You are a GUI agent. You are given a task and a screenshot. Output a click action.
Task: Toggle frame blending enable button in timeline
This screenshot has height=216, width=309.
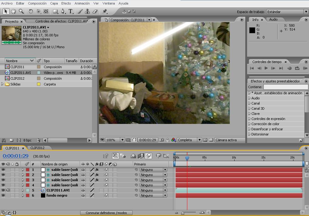pos(141,156)
